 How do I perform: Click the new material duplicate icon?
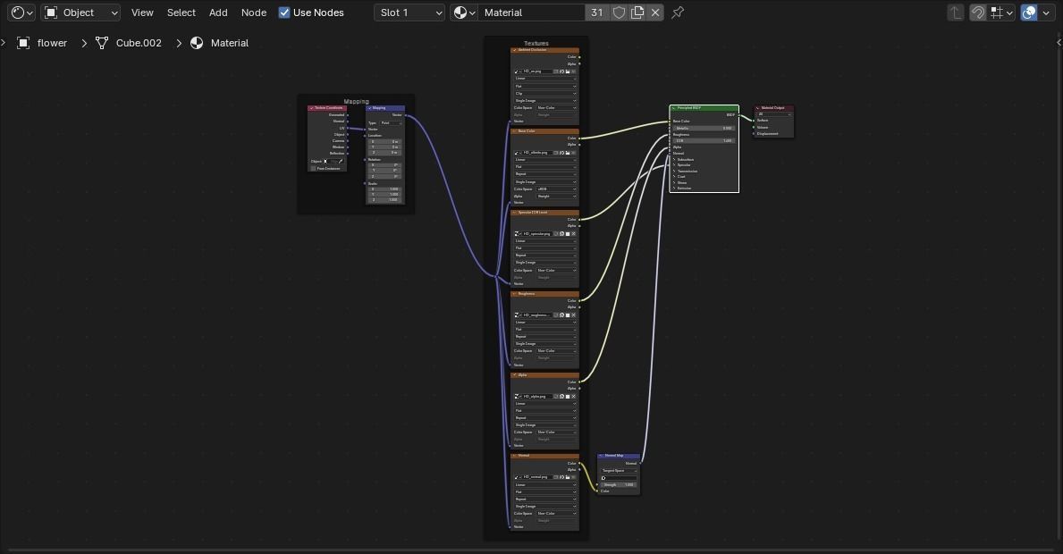click(637, 13)
